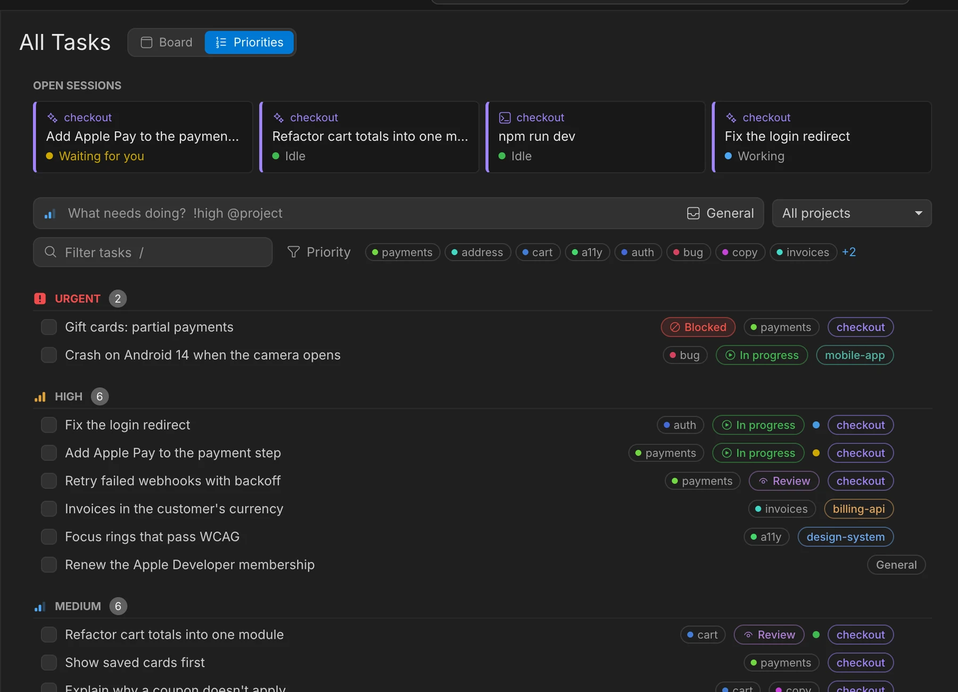
Task: Check off Retry failed webhooks task
Action: [x=49, y=481]
